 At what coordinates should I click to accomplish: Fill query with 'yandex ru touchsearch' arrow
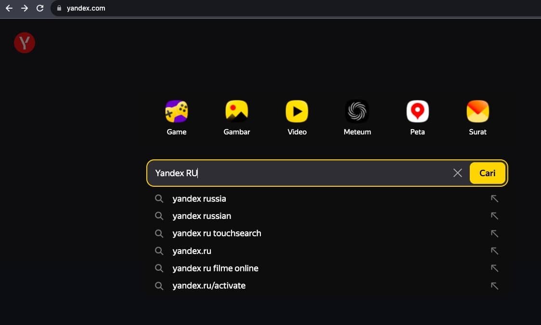point(494,233)
